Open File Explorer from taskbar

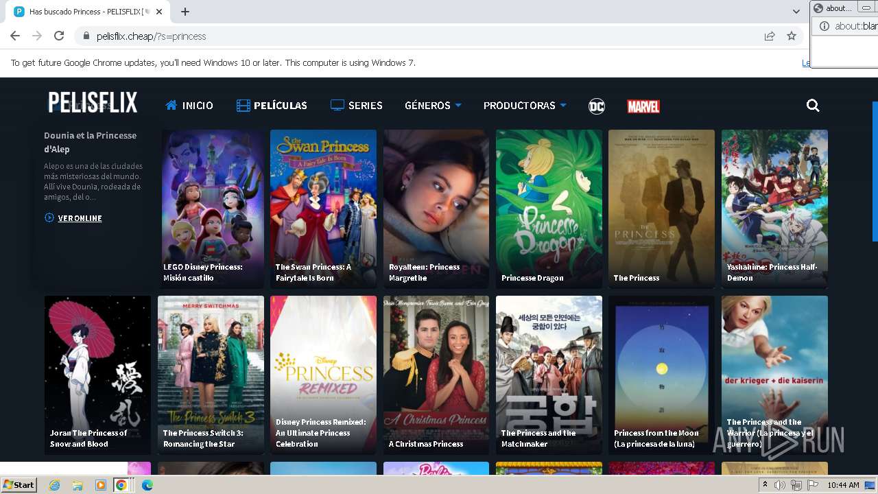(x=78, y=485)
